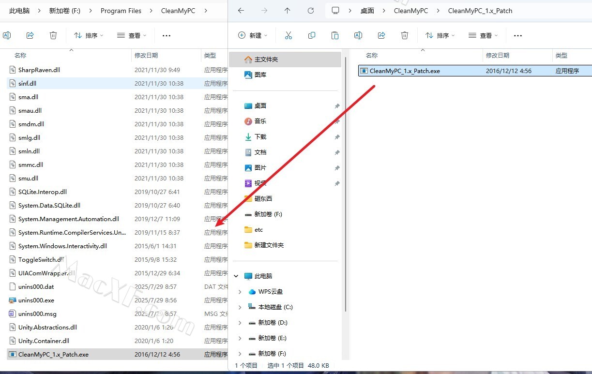Open the sort dropdown in right window
Image resolution: width=592 pixels, height=374 pixels.
[x=440, y=35]
